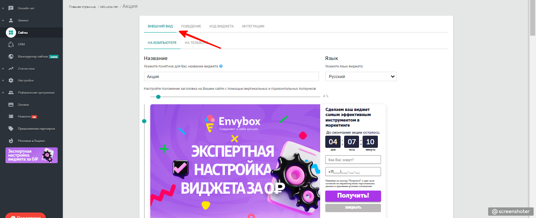Click the personal data consent text

350,183
